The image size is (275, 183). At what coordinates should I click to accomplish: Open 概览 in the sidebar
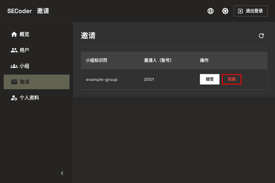(36, 34)
